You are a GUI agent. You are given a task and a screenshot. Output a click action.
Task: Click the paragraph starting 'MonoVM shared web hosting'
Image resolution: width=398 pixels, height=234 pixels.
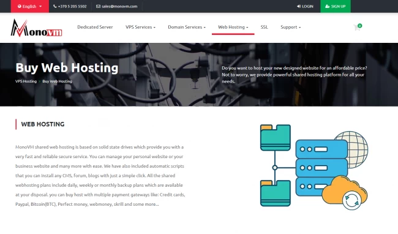[x=100, y=176]
